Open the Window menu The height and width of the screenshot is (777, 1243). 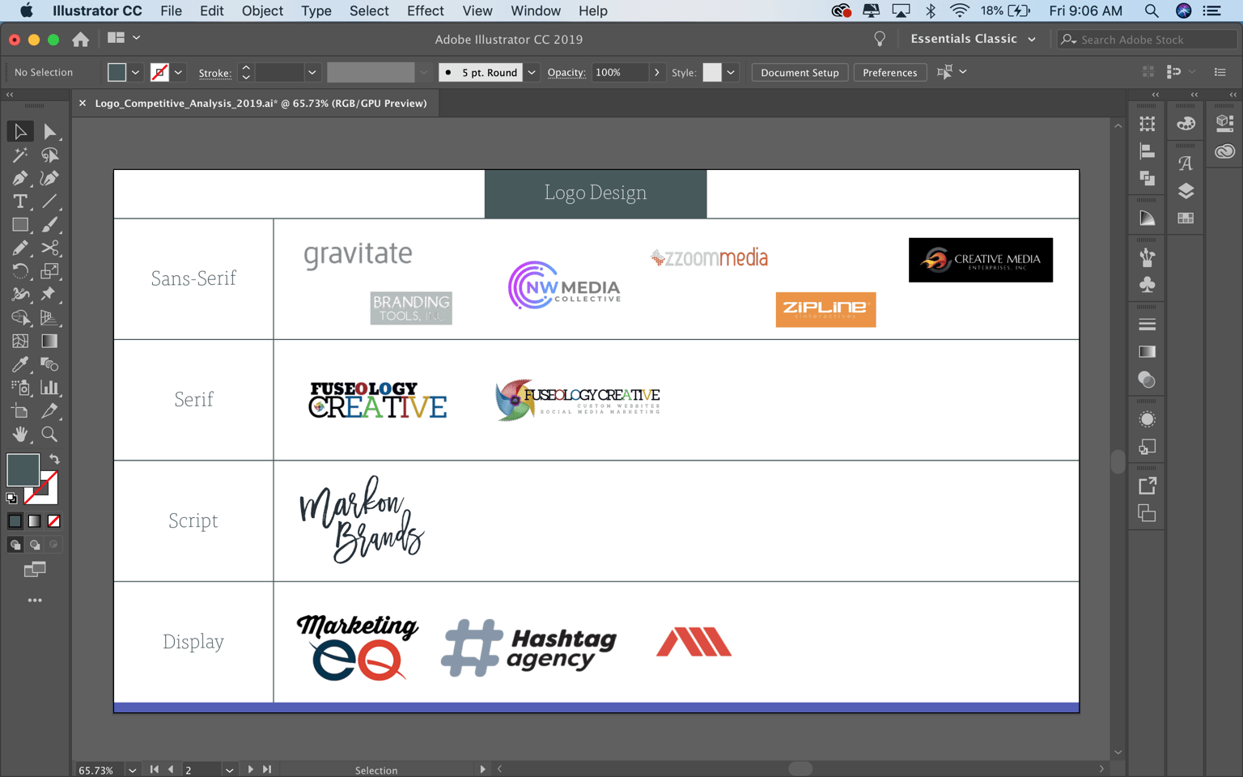tap(536, 11)
